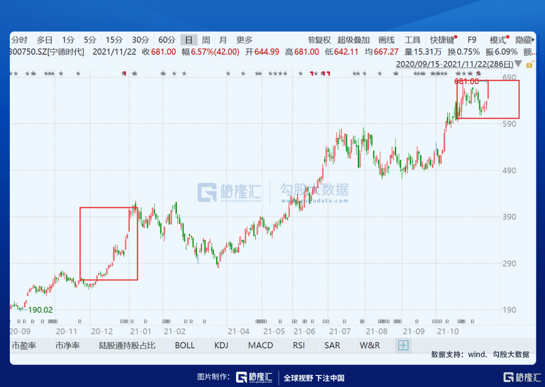The height and width of the screenshot is (387, 545).
Task: Click the date range 2020/09/15-2021/11/22 text
Action: tap(454, 64)
